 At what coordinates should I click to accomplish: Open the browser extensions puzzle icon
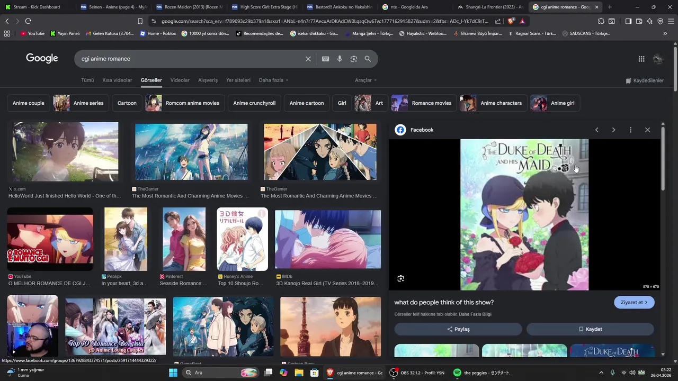click(x=601, y=21)
